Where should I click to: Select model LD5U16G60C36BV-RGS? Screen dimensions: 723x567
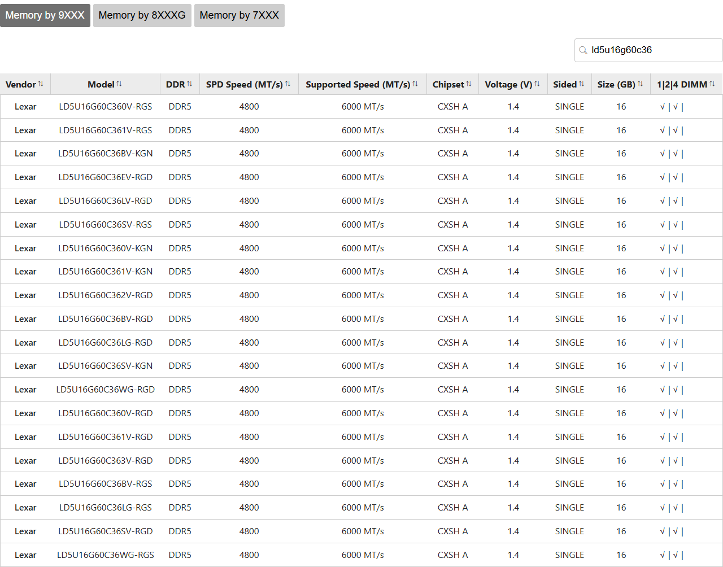pos(106,484)
